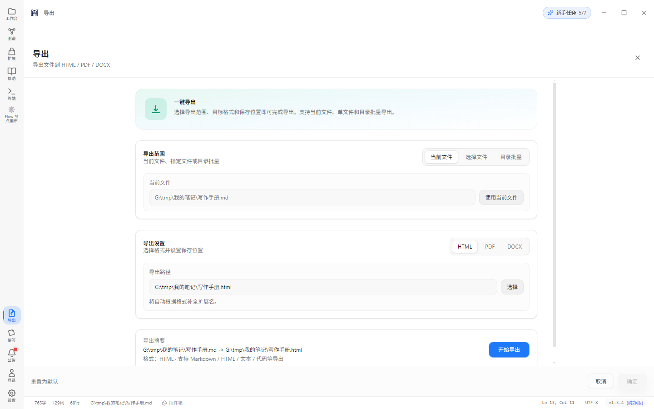Open the 新手任务 5/7 badge
Screen dimensions: 654x409
[567, 13]
